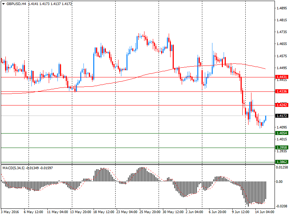Click the 2 Jun 04:00 time label
Image resolution: width=289 pixels, height=216 pixels.
[194, 212]
